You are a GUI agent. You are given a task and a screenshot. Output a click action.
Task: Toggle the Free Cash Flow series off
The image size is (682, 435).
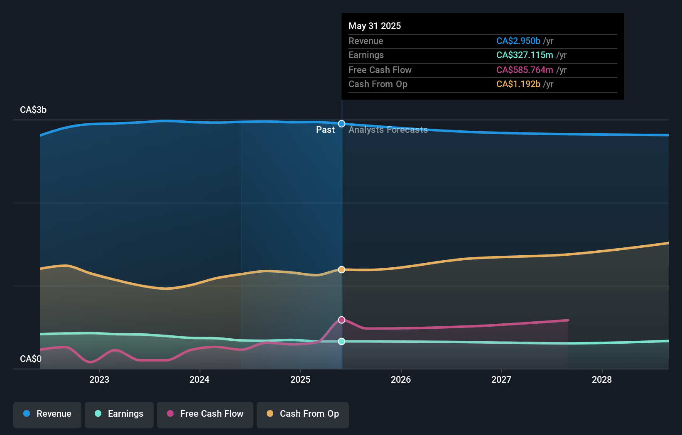click(x=205, y=414)
